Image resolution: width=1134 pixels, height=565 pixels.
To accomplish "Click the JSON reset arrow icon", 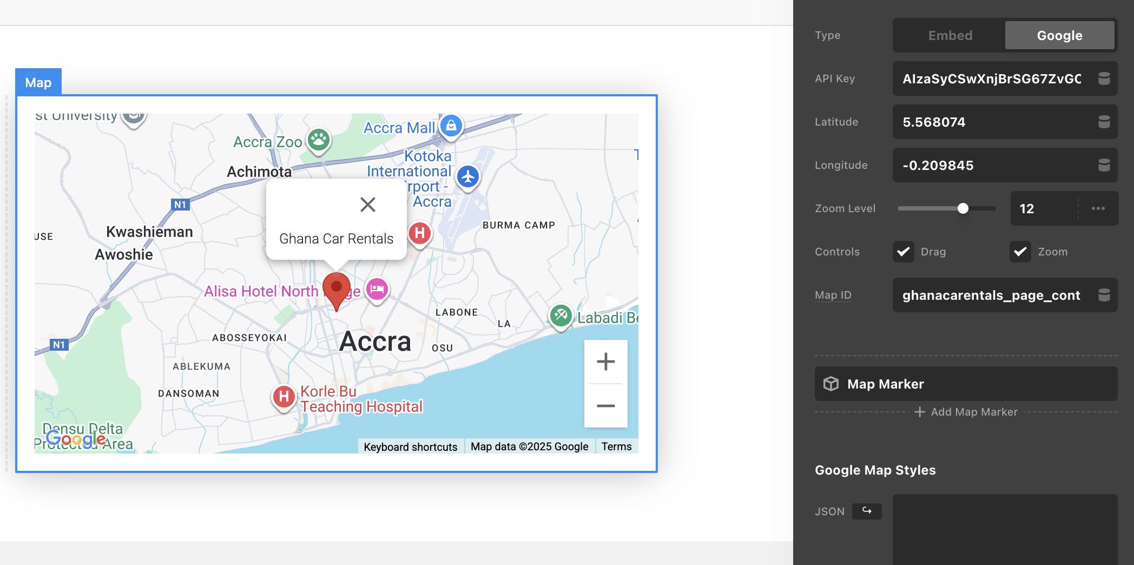I will coord(867,511).
